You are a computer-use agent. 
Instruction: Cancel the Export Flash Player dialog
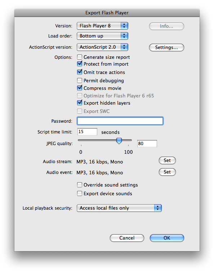pos(127,238)
